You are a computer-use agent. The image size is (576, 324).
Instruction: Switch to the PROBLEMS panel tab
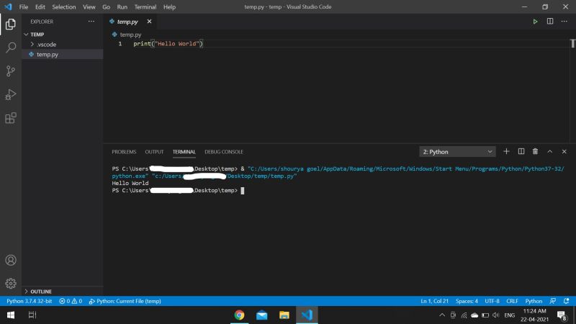click(124, 152)
